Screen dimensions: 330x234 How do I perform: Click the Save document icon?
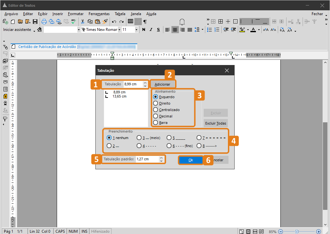pyautogui.click(x=35, y=22)
